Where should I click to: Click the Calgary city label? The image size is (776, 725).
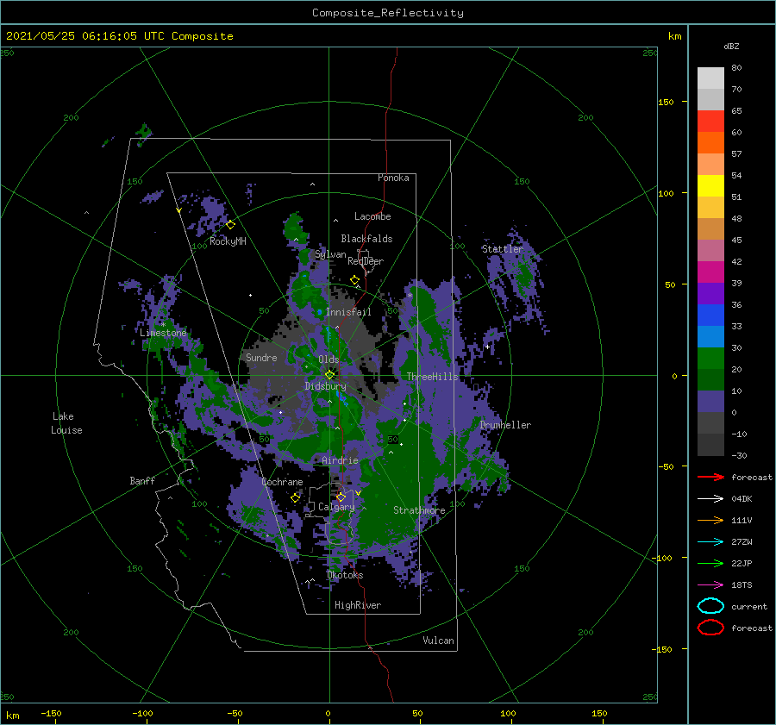click(336, 507)
